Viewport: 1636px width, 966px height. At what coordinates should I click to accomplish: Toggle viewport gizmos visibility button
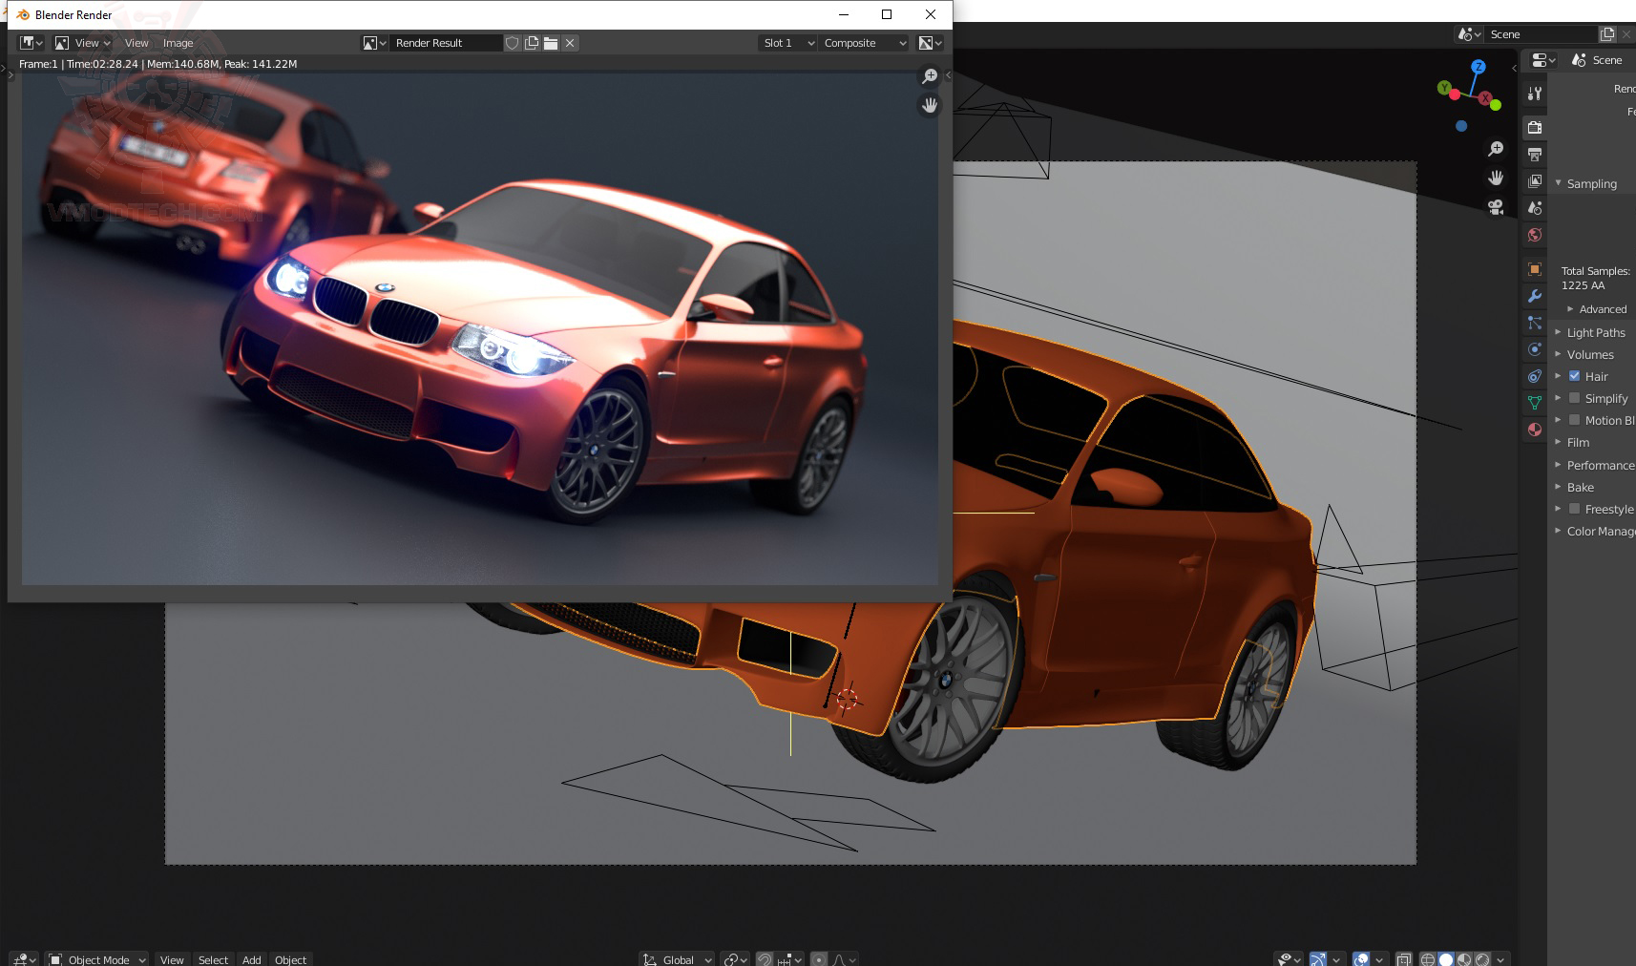click(x=1318, y=959)
